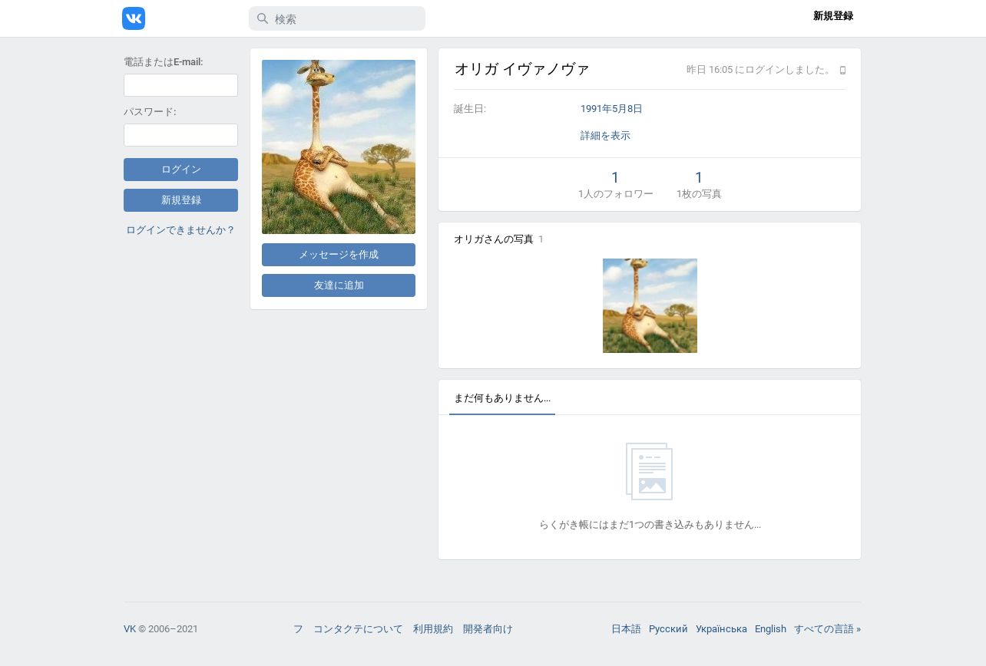Click the VK link in the footer copyright

(130, 629)
